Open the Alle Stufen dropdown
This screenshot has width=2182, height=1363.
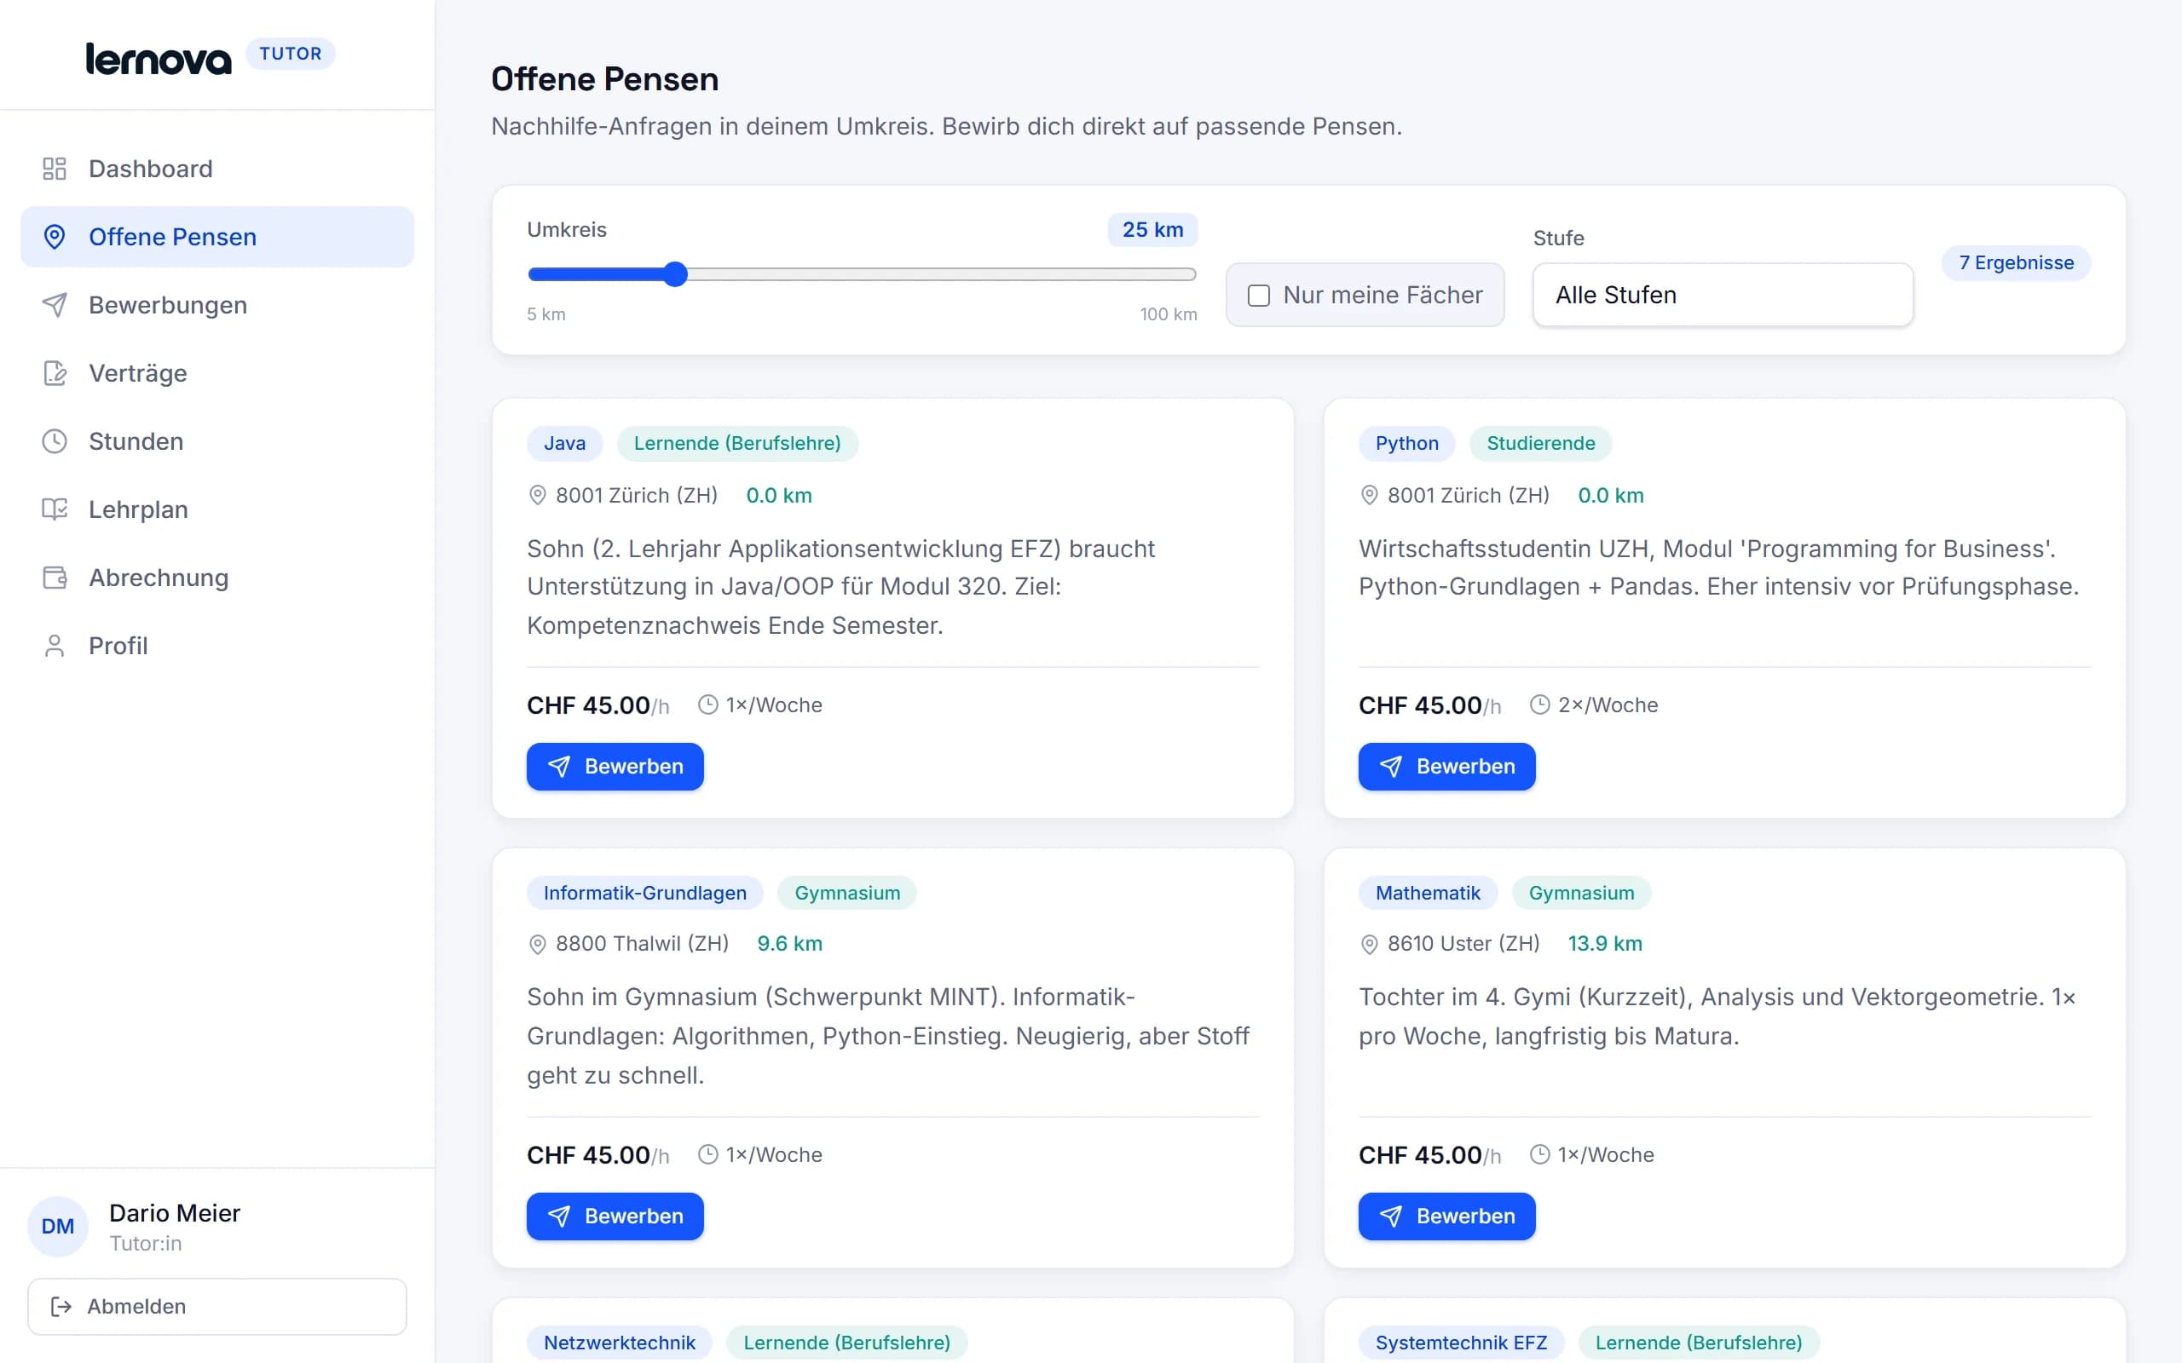[x=1722, y=295]
